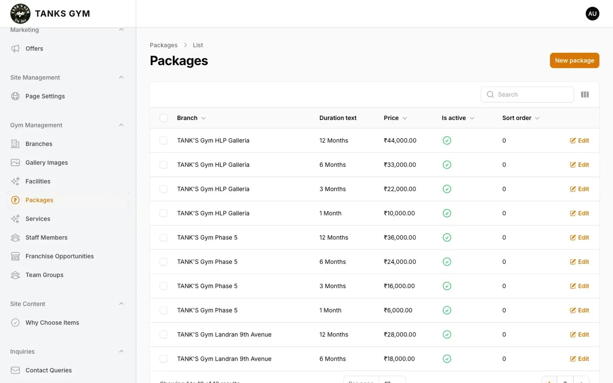Screen dimensions: 613x383
Task: Select checkbox for HLP Galleria 12 Months row
Action: 163,141
